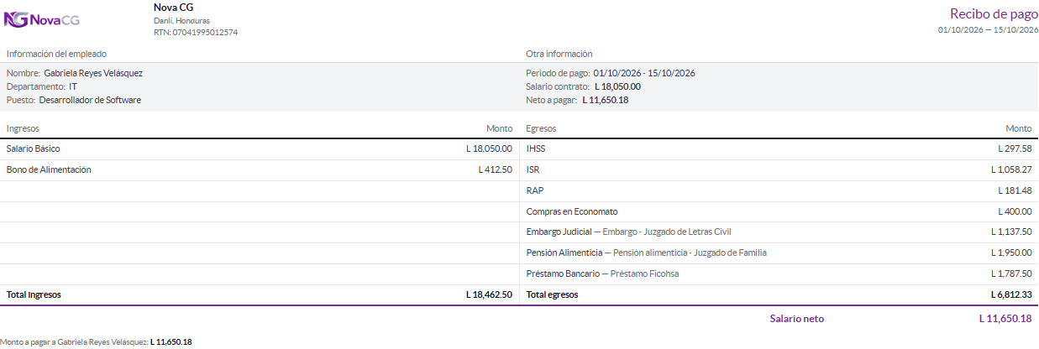Click the Pensión Alimenticia amount L 1,950.00
This screenshot has width=1039, height=349.
pos(1011,253)
